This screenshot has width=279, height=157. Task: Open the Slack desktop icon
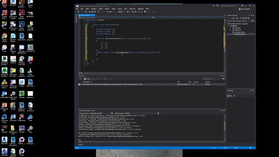(x=31, y=60)
